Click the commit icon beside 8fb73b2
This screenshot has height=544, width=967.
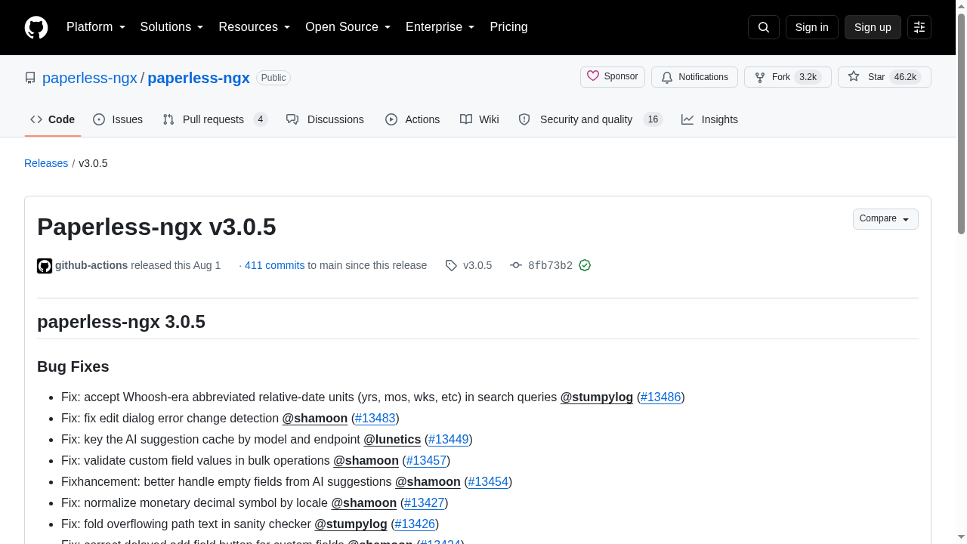pyautogui.click(x=516, y=265)
